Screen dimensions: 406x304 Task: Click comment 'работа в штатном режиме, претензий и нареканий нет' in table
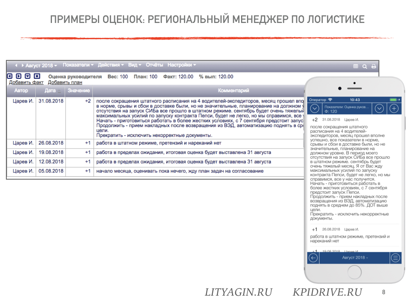(159, 143)
